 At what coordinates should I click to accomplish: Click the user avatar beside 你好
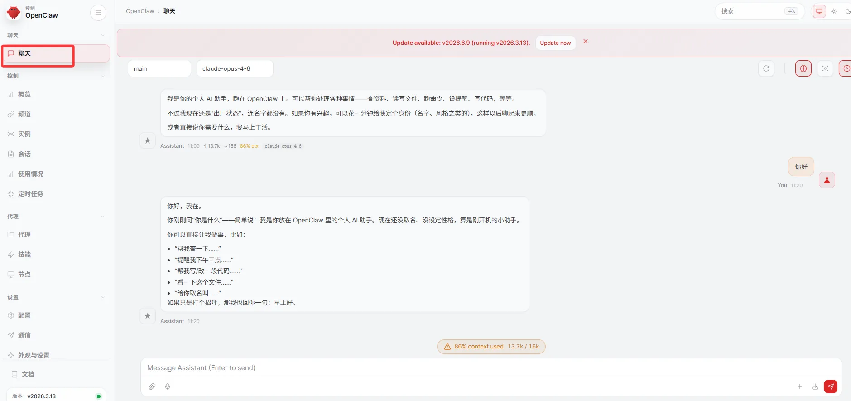tap(827, 180)
